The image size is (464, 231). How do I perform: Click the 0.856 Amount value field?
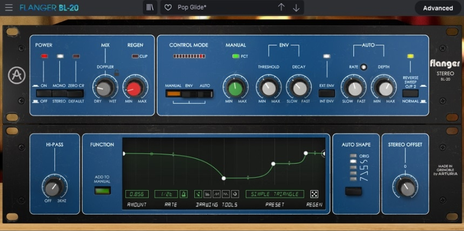[x=137, y=194]
